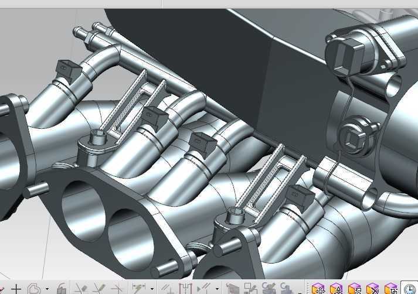This screenshot has width=418, height=294.
Task: Click the purple cube with pattern overlay icon
Action: click(355, 289)
